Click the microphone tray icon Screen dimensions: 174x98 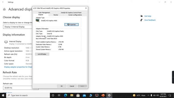point(151,95)
